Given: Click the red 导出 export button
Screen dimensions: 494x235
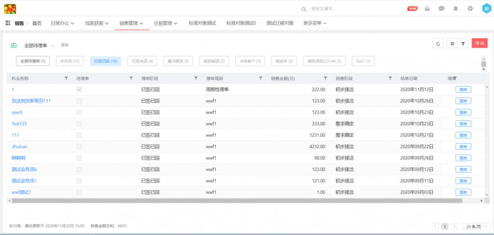Looking at the screenshot, I should [480, 43].
